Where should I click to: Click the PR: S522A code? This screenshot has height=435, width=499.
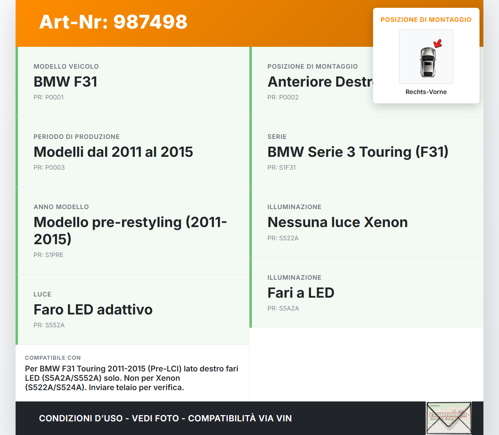(283, 238)
